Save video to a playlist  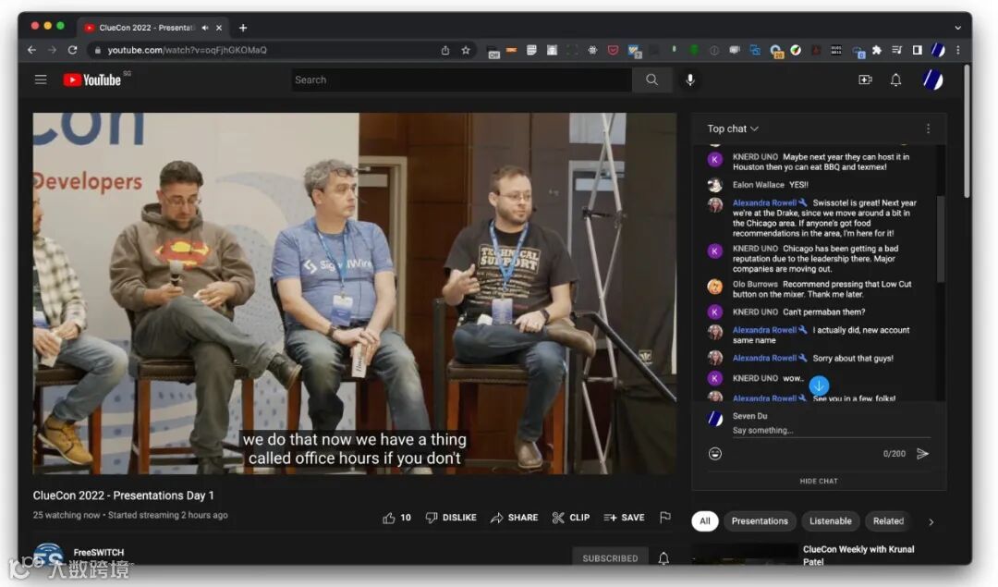tap(624, 518)
